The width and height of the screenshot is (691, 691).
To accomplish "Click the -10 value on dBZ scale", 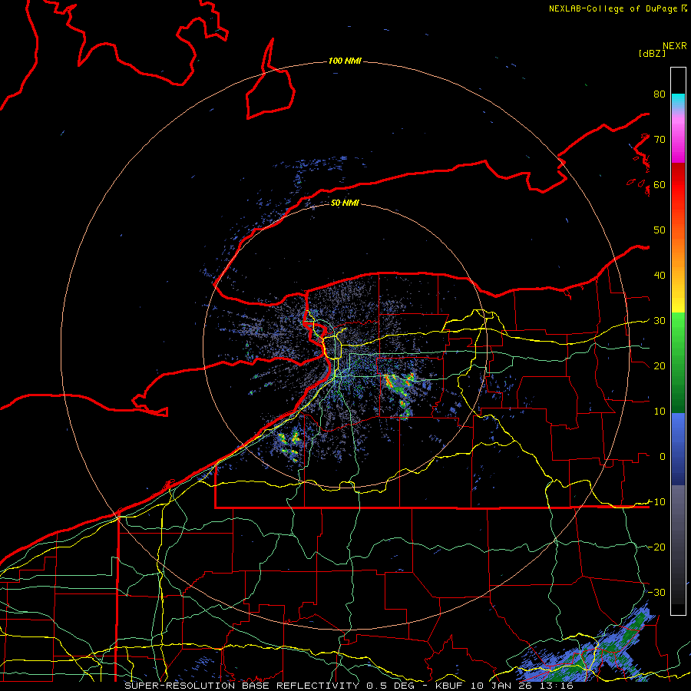I will point(656,502).
